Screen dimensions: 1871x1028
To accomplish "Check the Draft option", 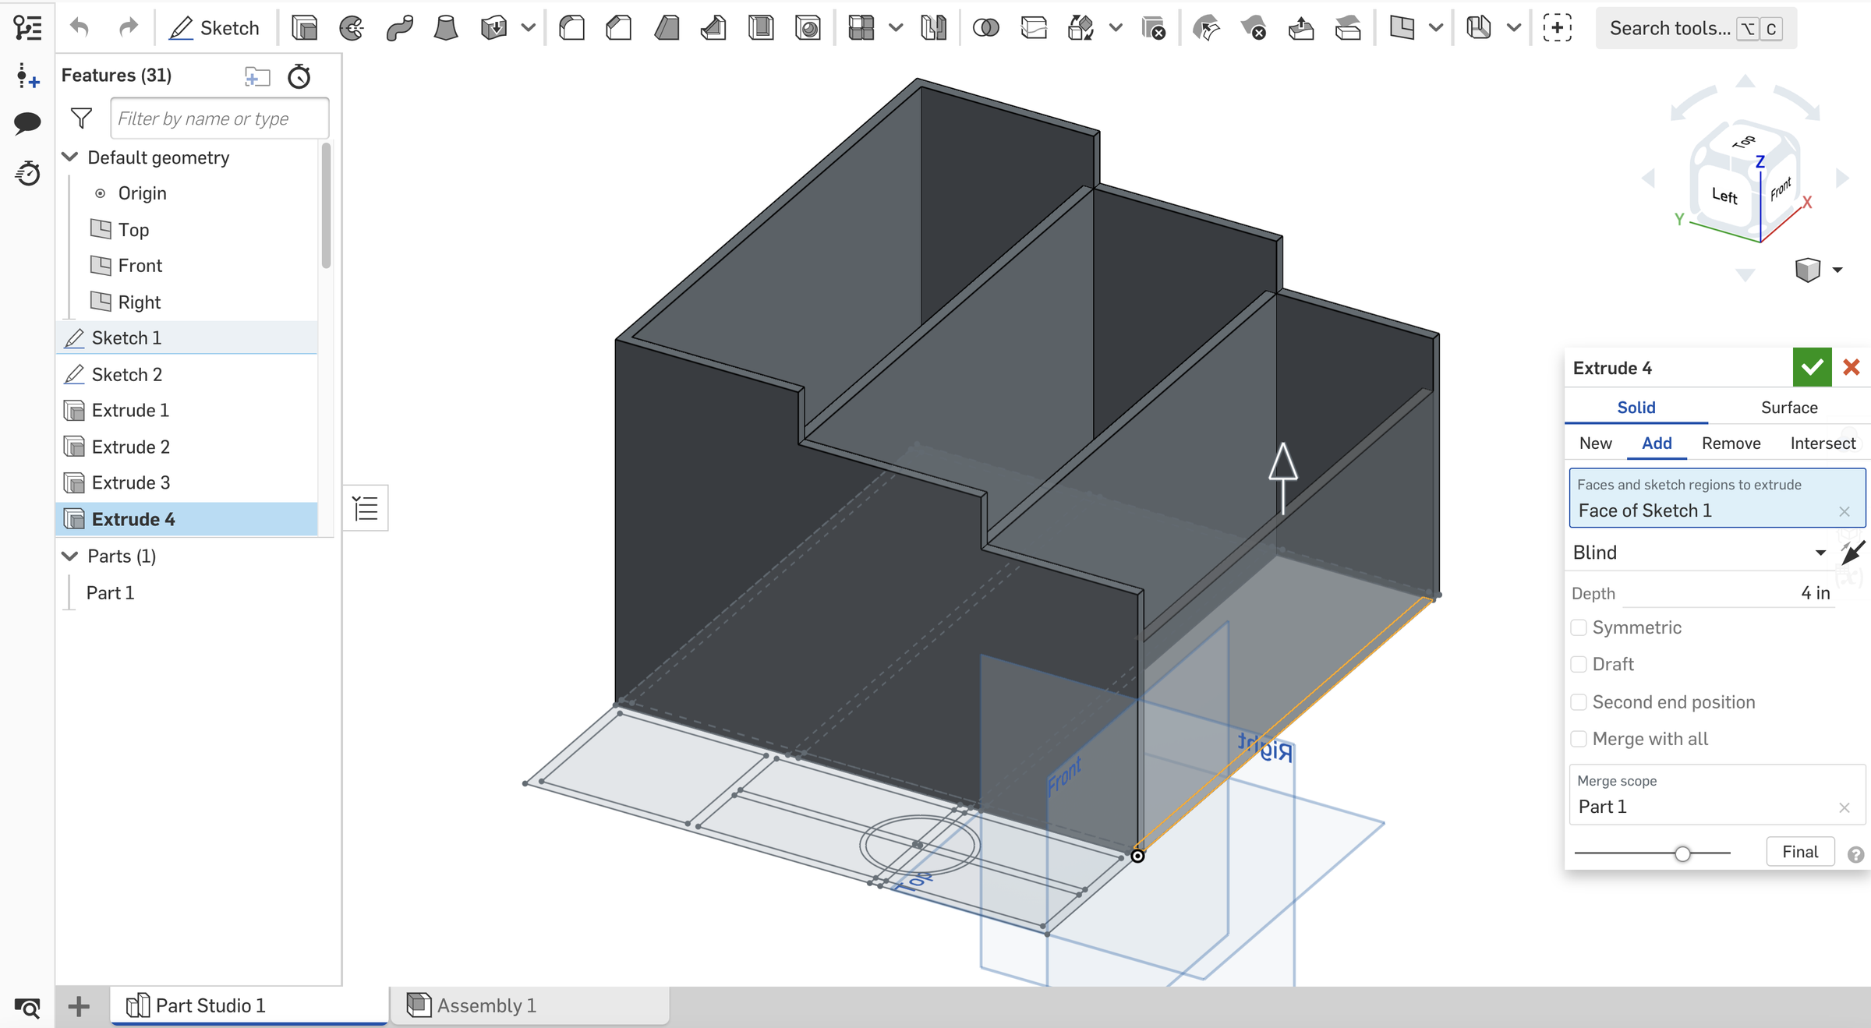I will [1579, 664].
